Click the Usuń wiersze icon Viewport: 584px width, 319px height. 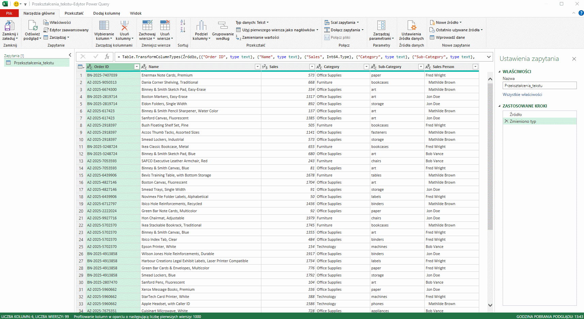coord(165,26)
